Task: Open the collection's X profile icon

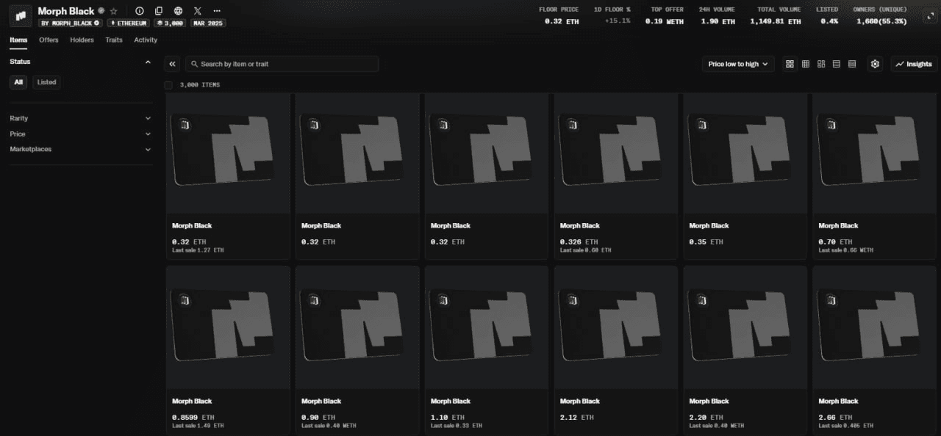Action: coord(197,12)
